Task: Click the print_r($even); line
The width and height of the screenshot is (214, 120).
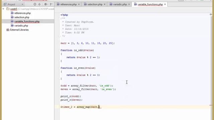Action: click(x=72, y=100)
